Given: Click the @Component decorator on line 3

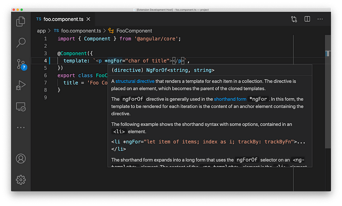Looking at the screenshot, I should point(72,54).
